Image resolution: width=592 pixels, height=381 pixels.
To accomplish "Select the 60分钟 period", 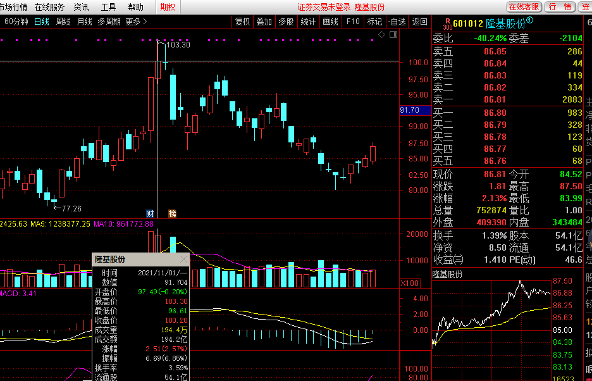I will click(x=16, y=22).
